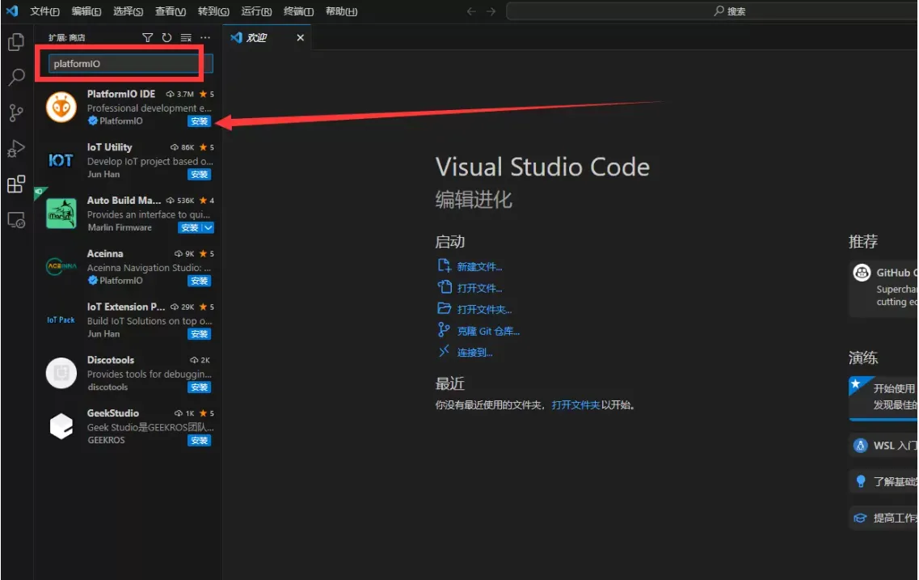Image resolution: width=919 pixels, height=580 pixels.
Task: Close the 欢迎 tab
Action: 300,37
